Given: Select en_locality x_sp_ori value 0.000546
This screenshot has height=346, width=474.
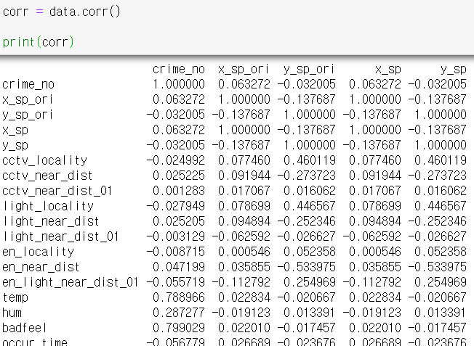Looking at the screenshot, I should 244,252.
